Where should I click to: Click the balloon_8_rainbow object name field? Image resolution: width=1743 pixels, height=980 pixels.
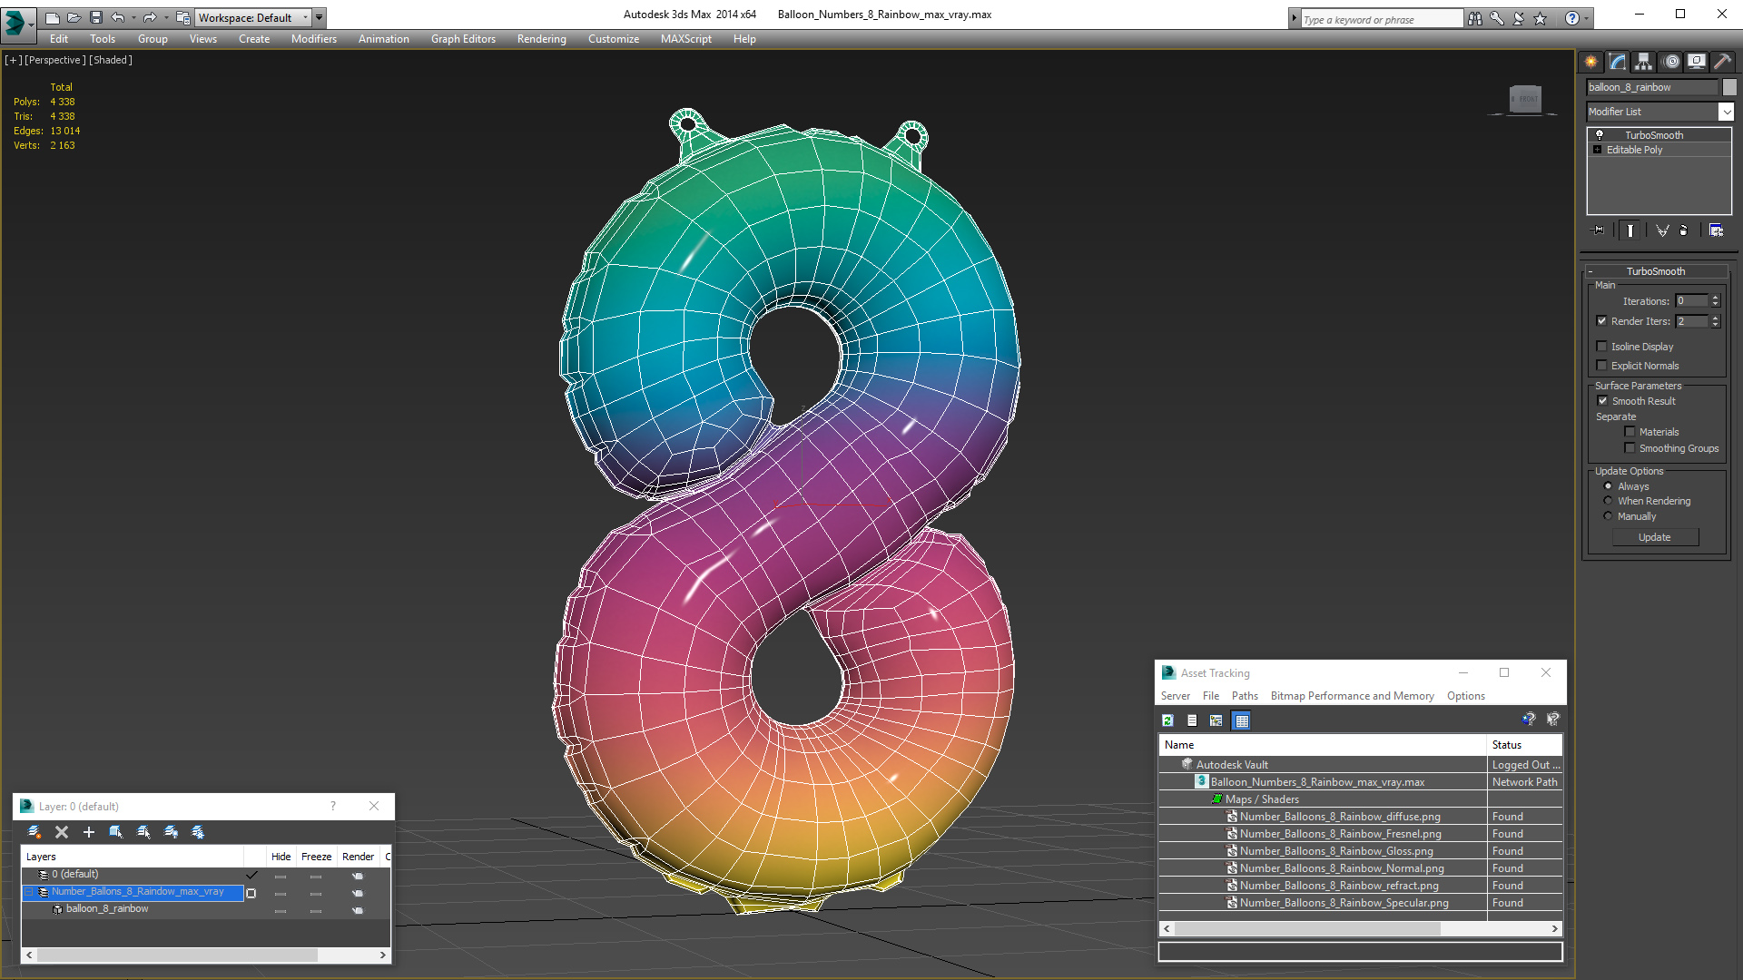[1652, 87]
